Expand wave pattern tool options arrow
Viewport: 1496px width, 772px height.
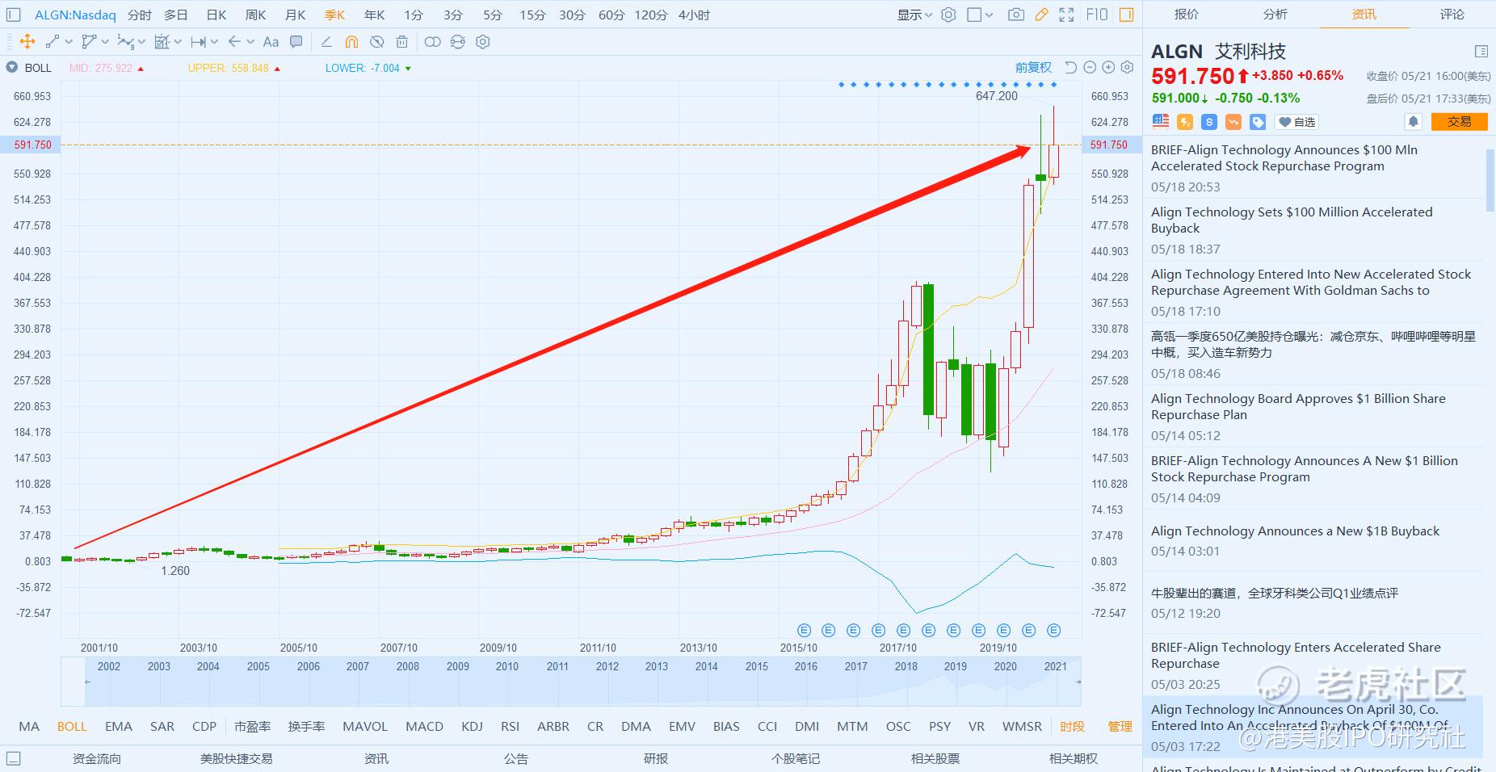tap(141, 42)
